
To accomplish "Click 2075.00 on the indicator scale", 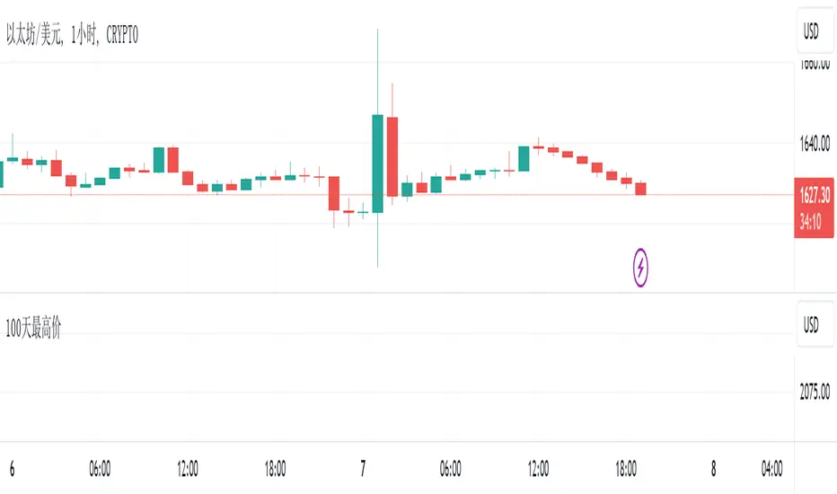I will click(814, 393).
